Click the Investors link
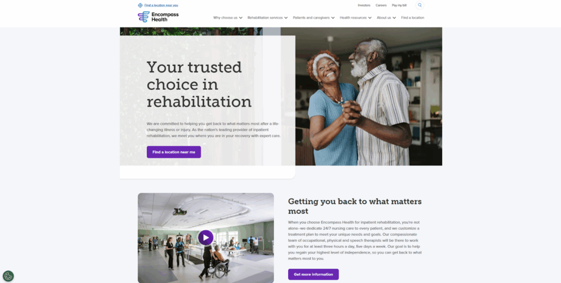The width and height of the screenshot is (561, 283). (x=364, y=5)
